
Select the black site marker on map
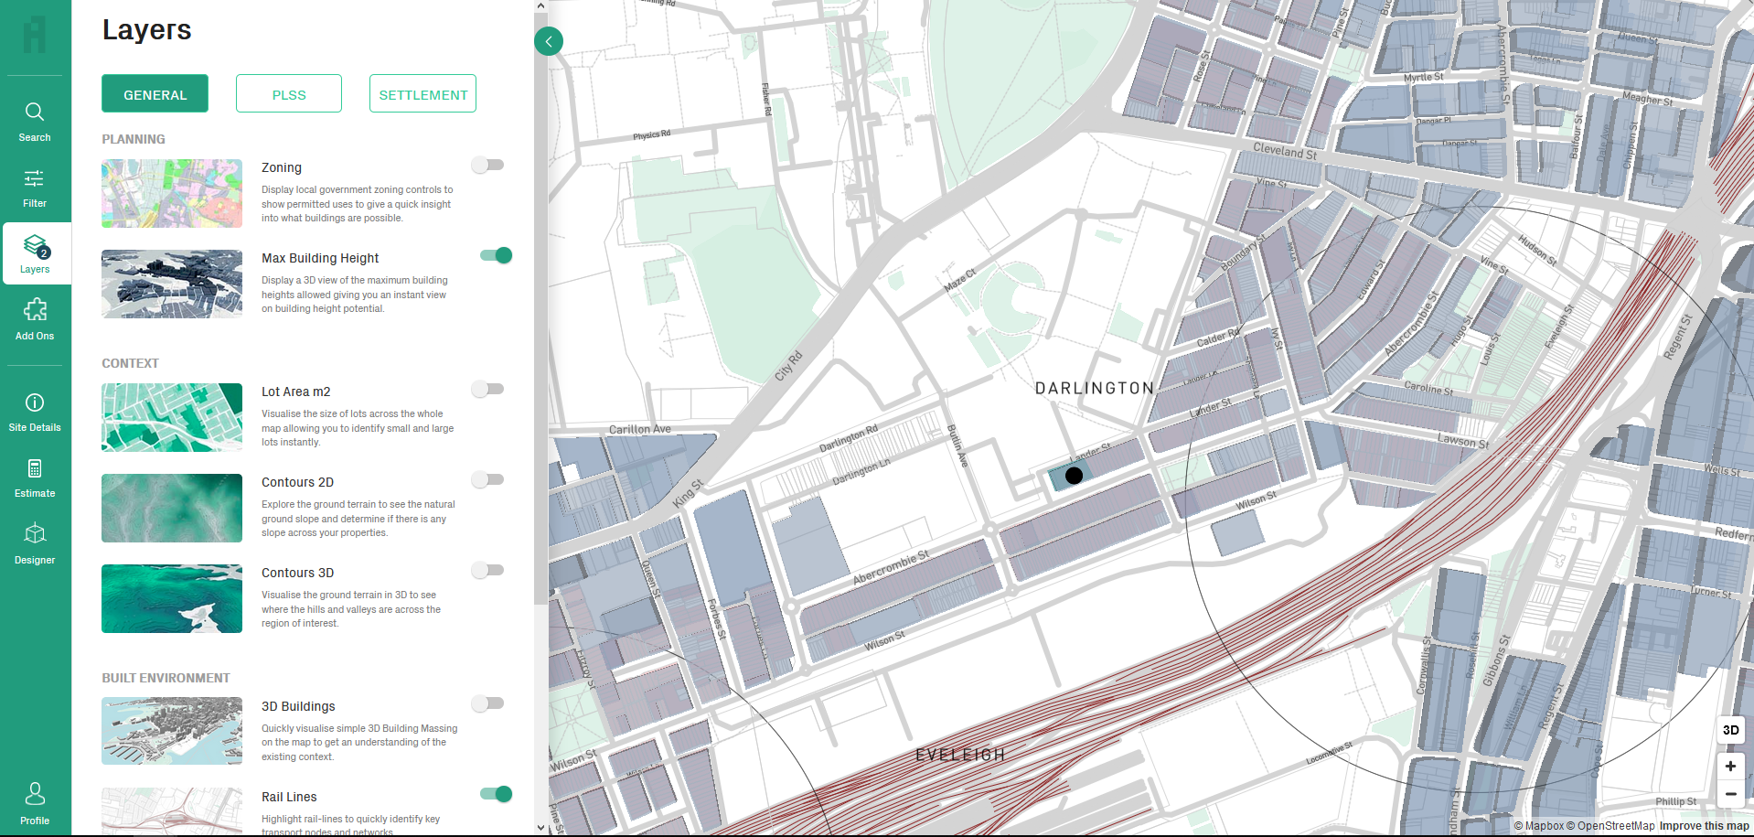1074,475
